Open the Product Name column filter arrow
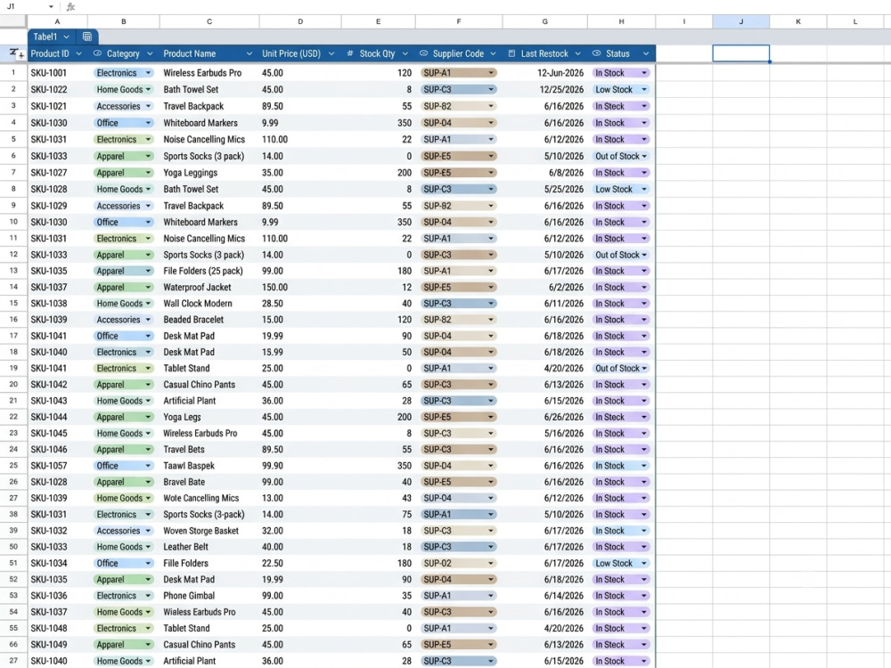The width and height of the screenshot is (891, 668). coord(249,53)
